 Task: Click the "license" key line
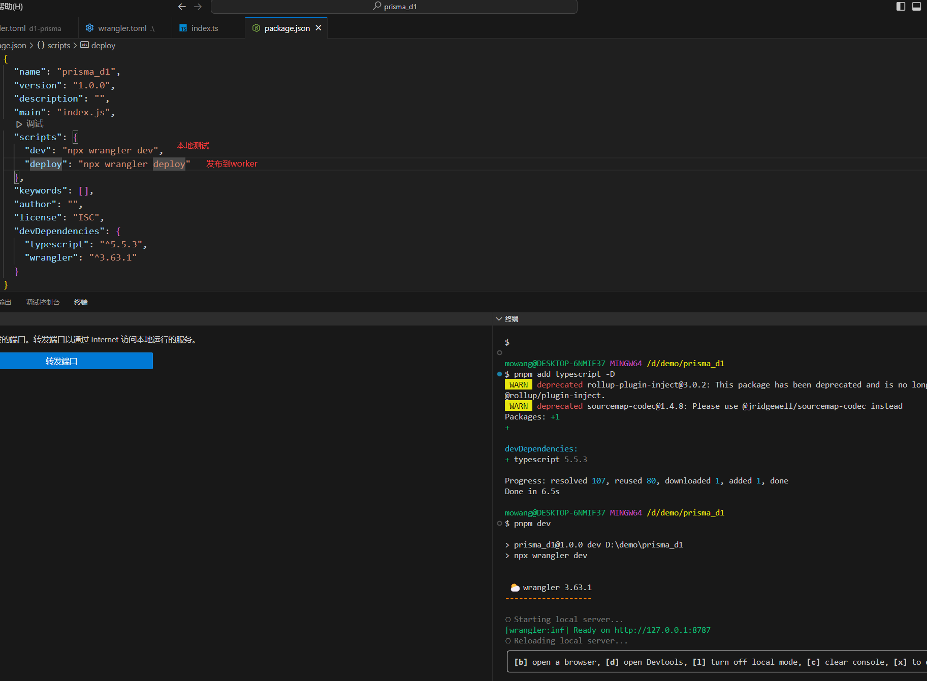[x=59, y=217]
